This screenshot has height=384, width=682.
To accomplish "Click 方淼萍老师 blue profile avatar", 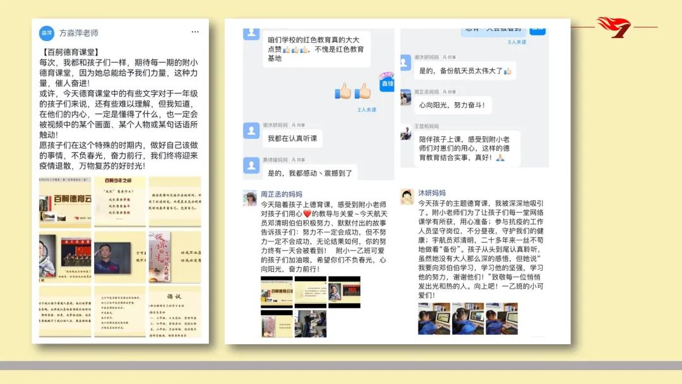I will [46, 33].
